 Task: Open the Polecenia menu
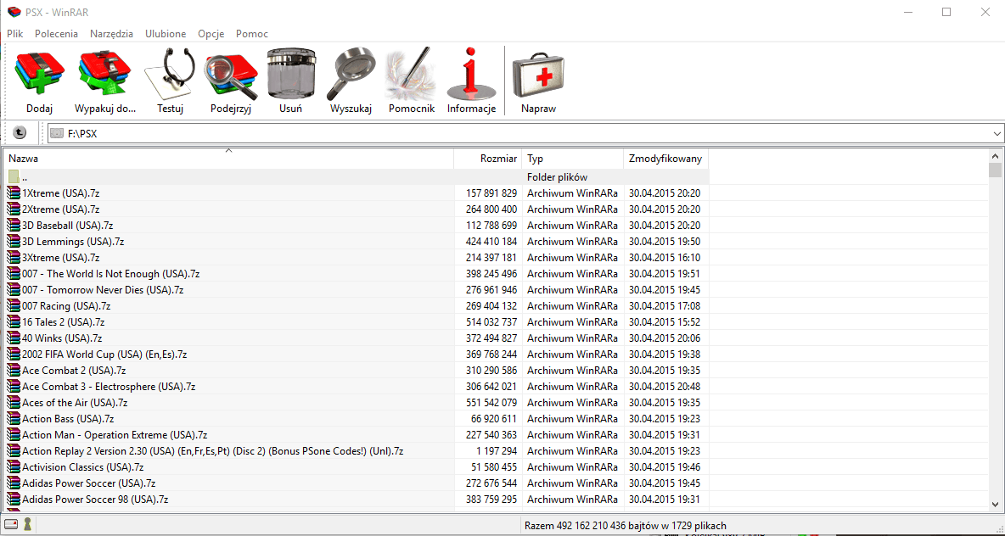[x=56, y=34]
